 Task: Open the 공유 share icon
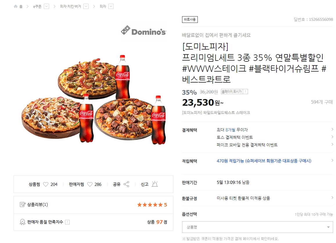[126, 184]
